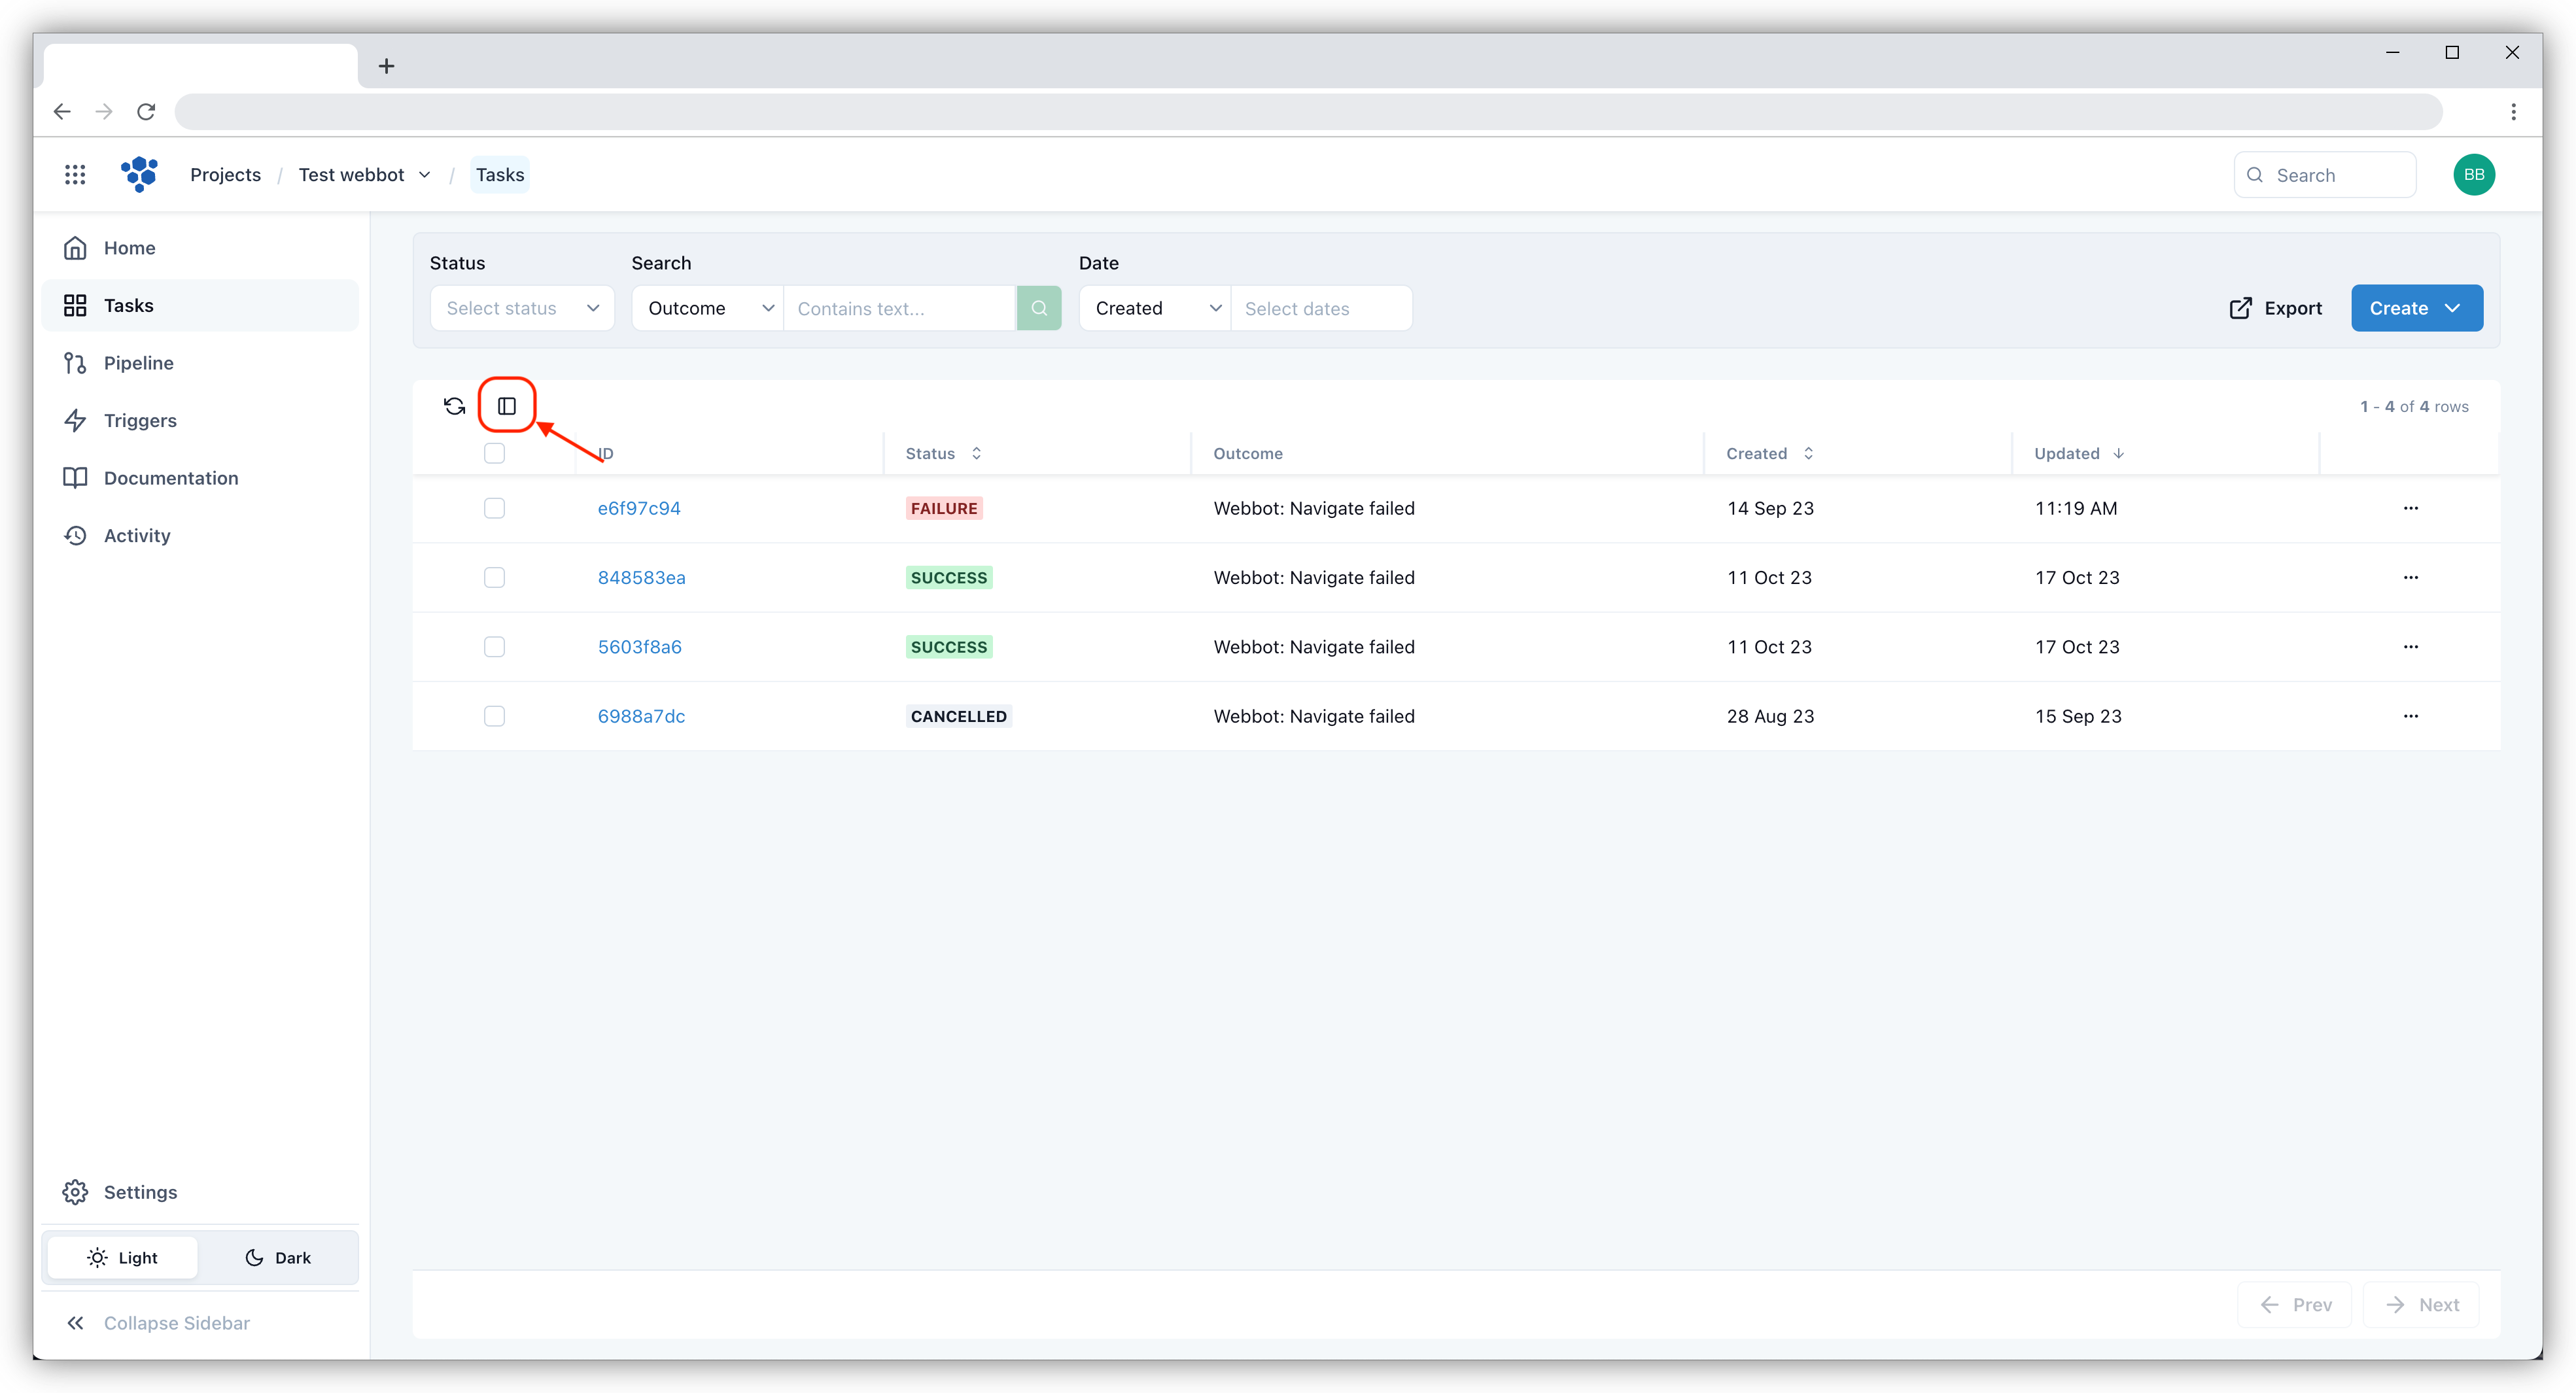The height and width of the screenshot is (1393, 2576).
Task: Open task 848583ea detail view
Action: 642,576
